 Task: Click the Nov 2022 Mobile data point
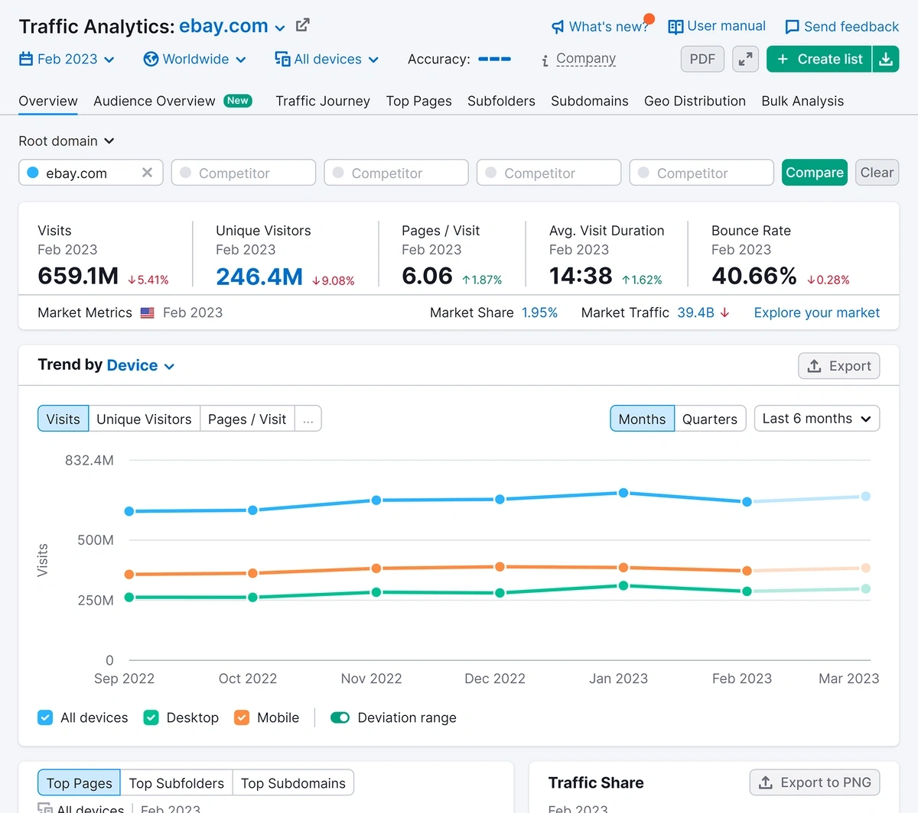coord(376,568)
